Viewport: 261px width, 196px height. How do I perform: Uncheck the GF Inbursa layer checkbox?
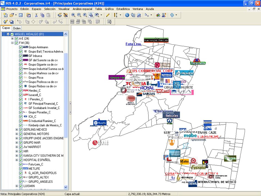point(21,56)
